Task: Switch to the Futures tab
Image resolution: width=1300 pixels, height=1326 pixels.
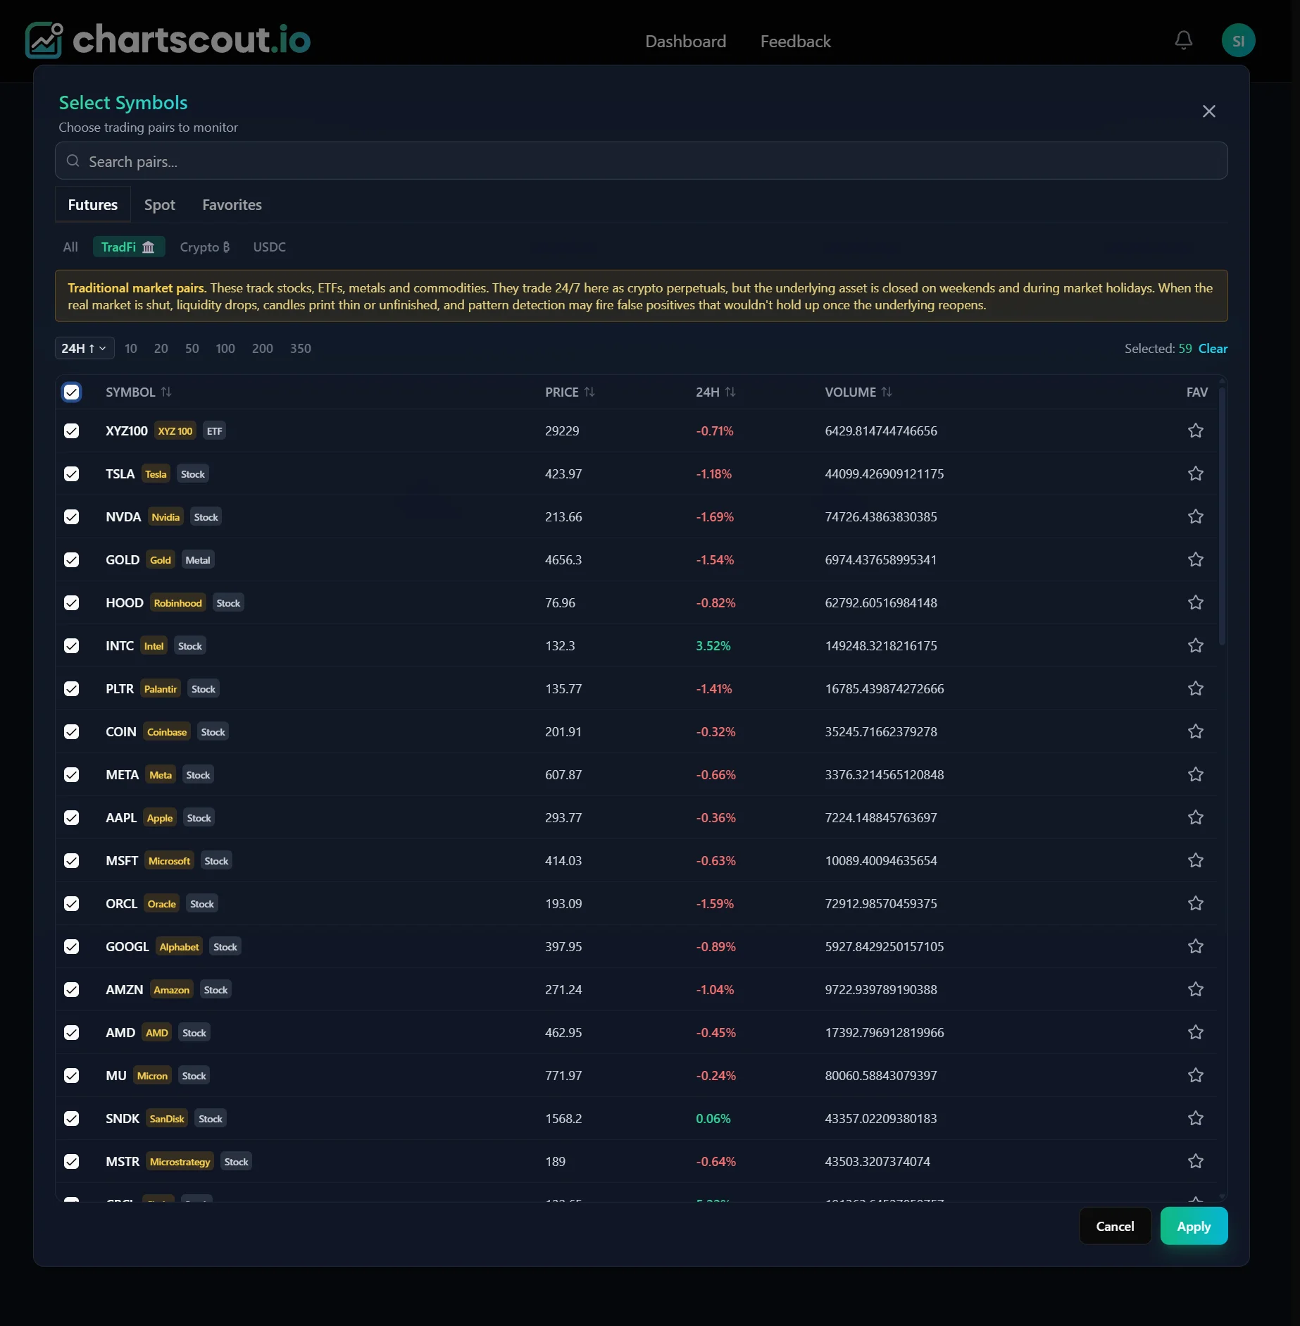Action: 93,204
